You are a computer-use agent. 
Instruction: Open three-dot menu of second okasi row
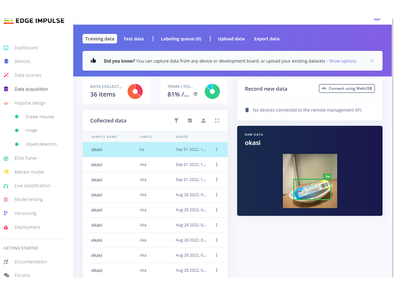click(x=216, y=164)
